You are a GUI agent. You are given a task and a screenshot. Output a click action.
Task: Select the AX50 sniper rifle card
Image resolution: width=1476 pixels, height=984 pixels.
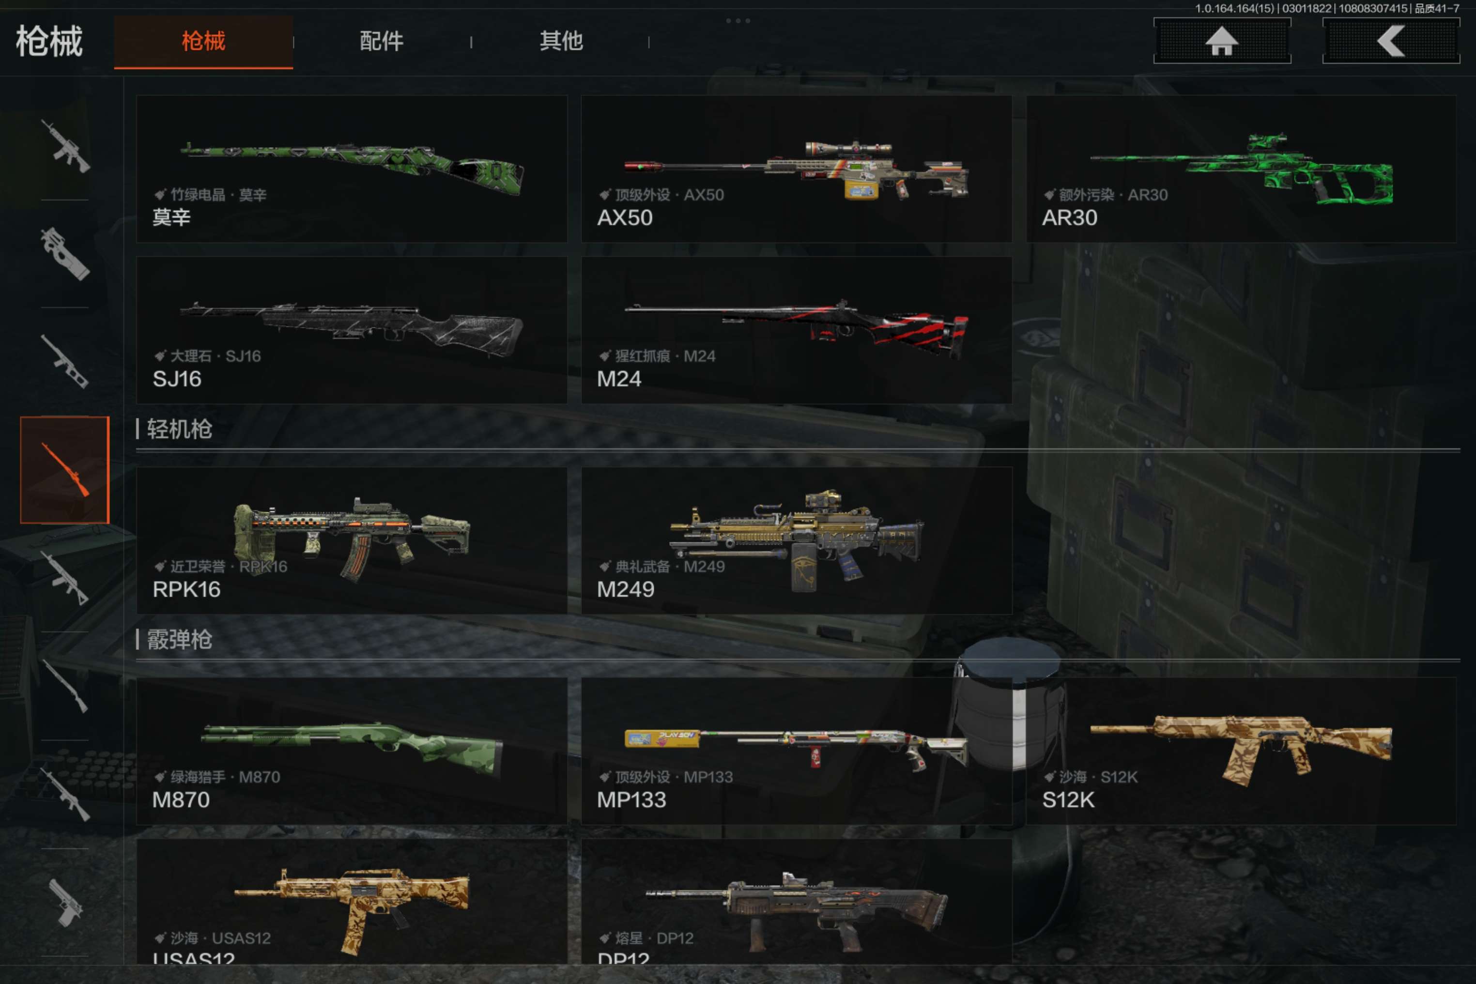click(797, 169)
